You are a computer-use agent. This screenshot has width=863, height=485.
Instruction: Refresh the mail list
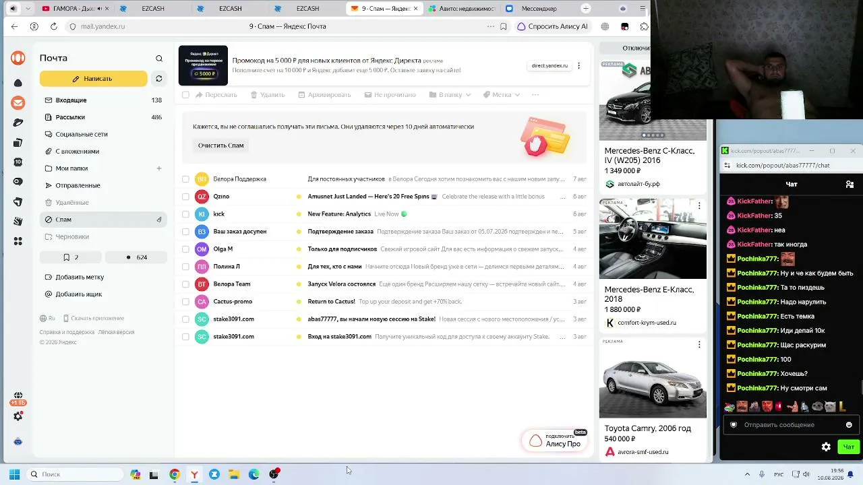pyautogui.click(x=159, y=79)
